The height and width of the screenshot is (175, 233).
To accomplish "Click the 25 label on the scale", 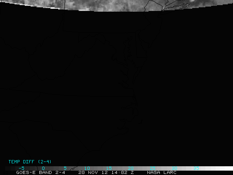I will tap(152, 168).
